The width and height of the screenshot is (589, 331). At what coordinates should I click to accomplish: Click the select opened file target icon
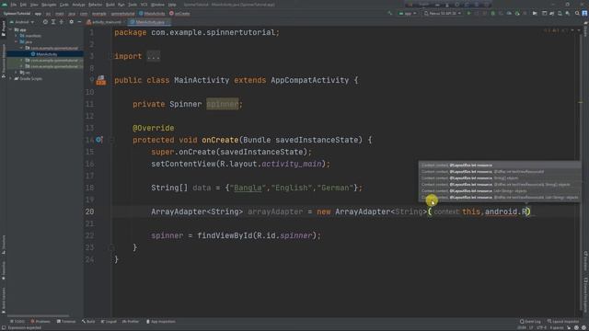pyautogui.click(x=45, y=22)
